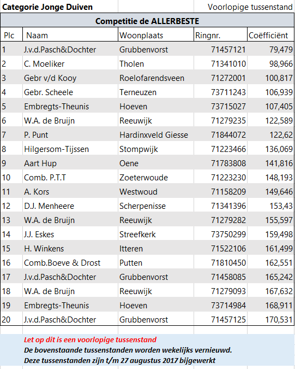Click ring number 71223230
This screenshot has height=369, width=295.
[x=220, y=178]
